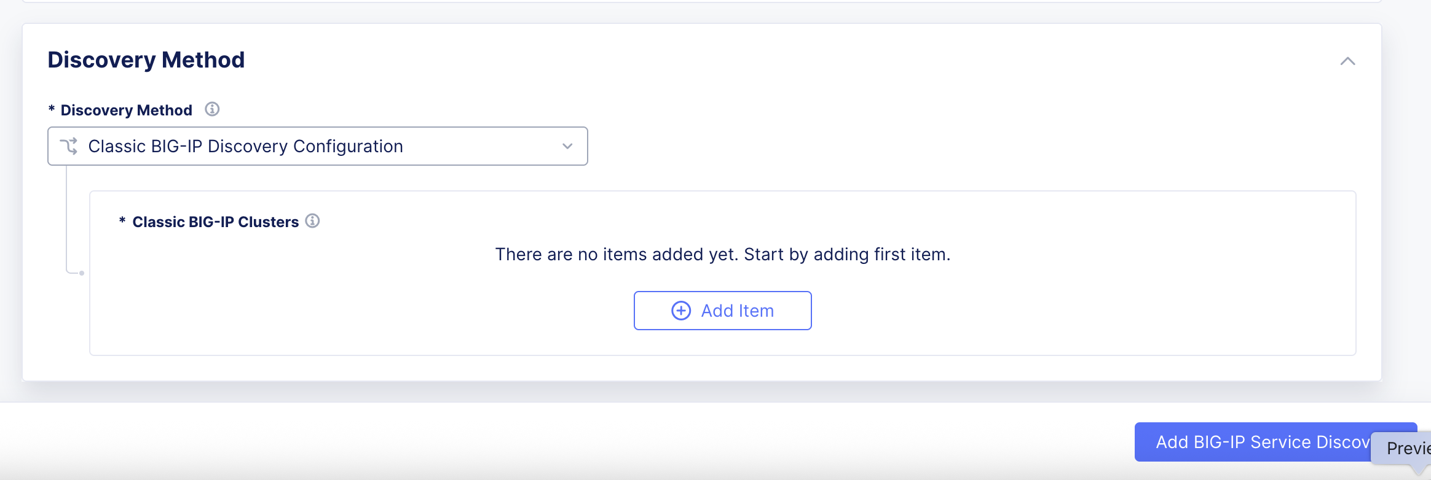The height and width of the screenshot is (480, 1431).
Task: Click the 'no items added yet' message
Action: point(723,254)
